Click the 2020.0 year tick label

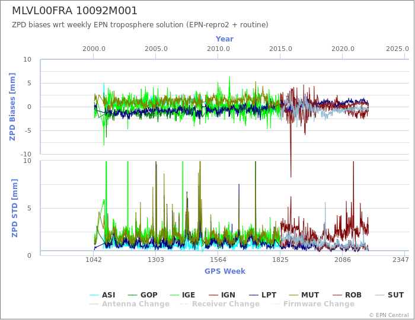[343, 49]
